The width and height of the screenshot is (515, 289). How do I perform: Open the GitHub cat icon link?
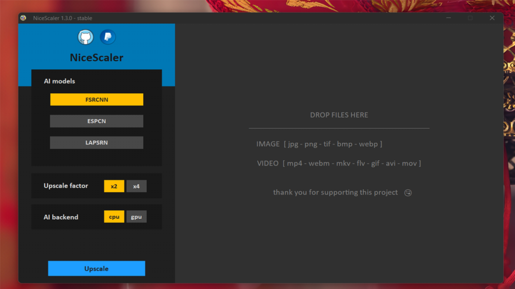[85, 37]
